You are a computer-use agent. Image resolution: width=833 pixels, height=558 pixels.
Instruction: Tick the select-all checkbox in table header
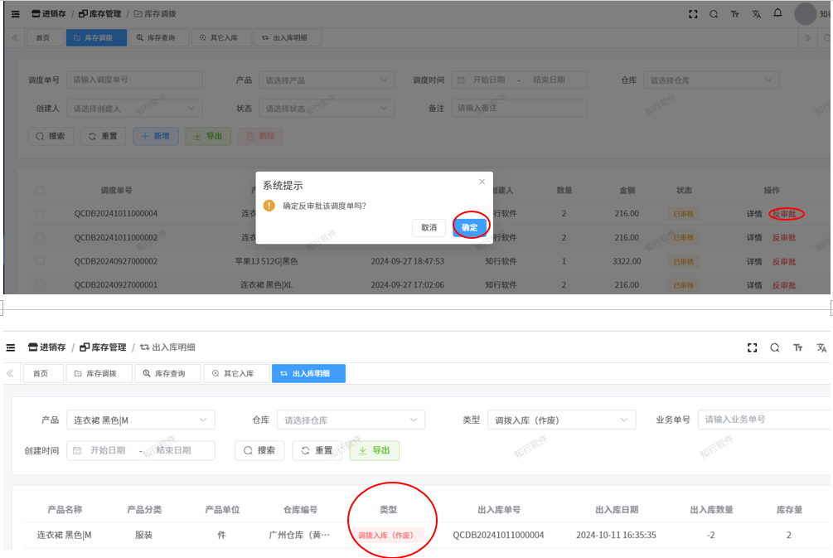click(40, 191)
